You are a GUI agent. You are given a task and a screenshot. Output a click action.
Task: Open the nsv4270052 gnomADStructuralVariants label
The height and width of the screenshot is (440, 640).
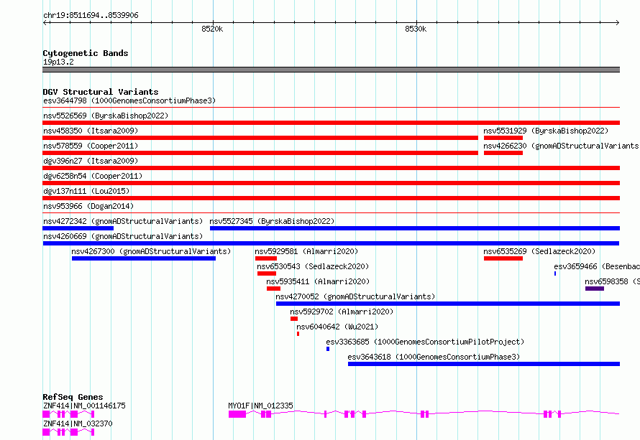pyautogui.click(x=355, y=296)
